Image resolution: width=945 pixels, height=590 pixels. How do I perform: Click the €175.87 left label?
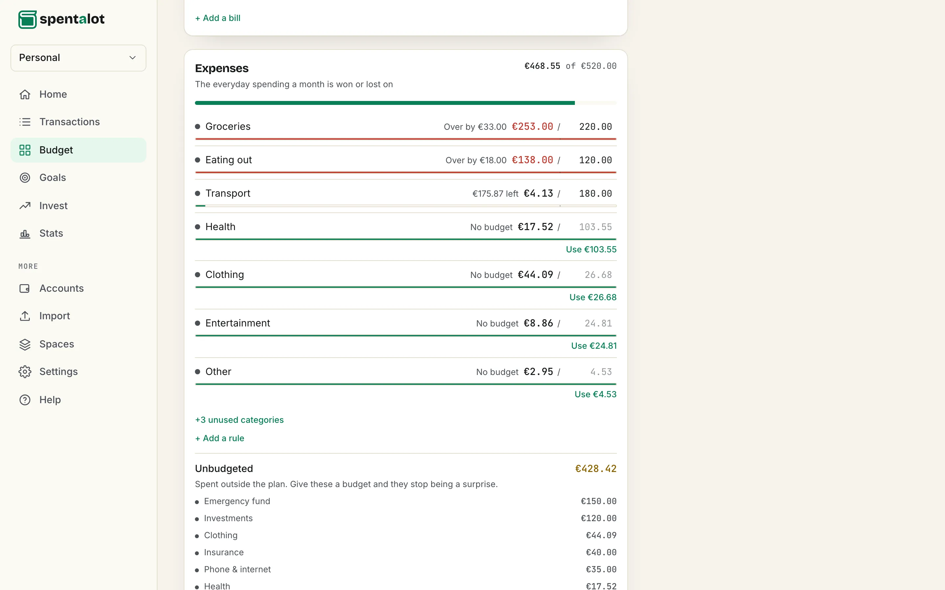point(495,193)
